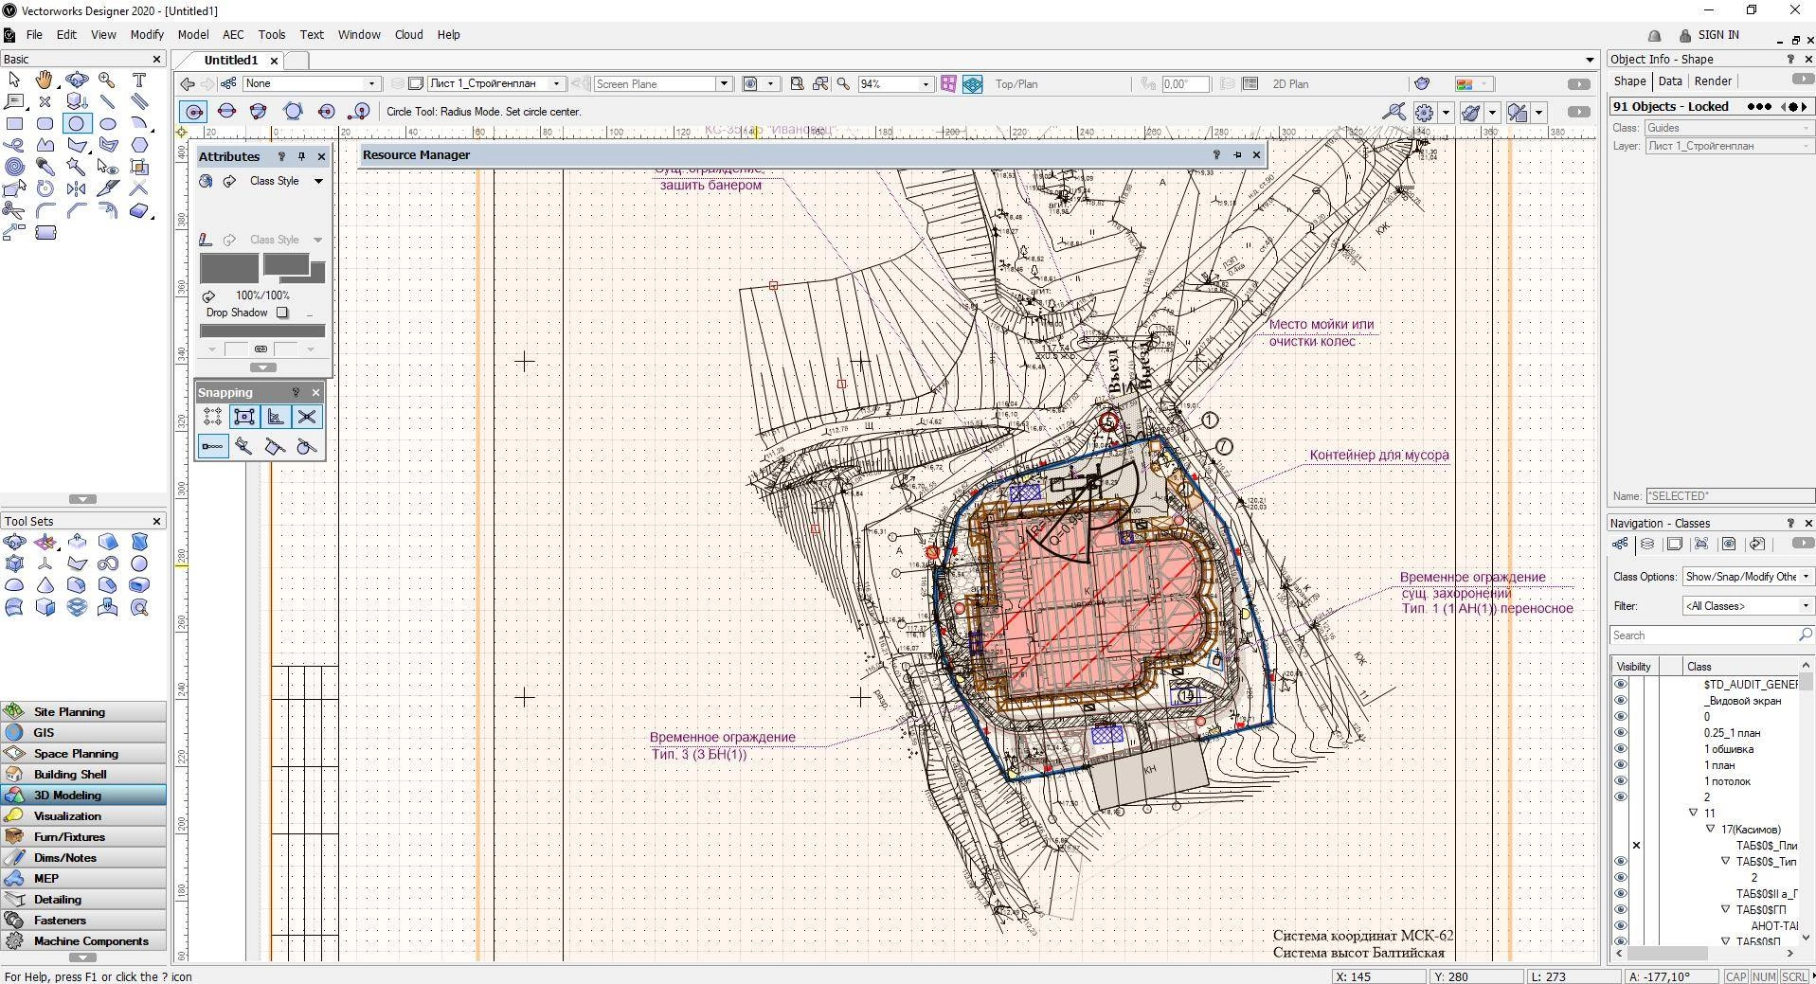
Task: Click the Previous View arrow
Action: pyautogui.click(x=188, y=83)
